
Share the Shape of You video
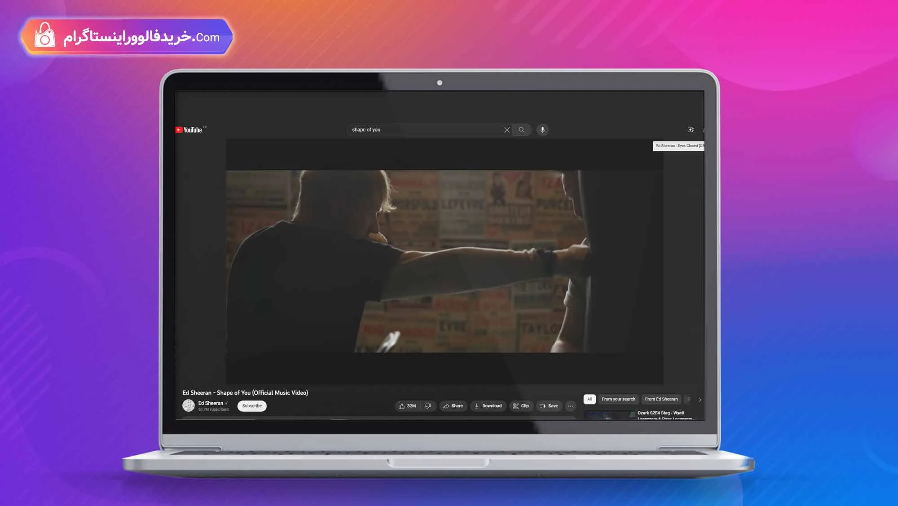453,406
